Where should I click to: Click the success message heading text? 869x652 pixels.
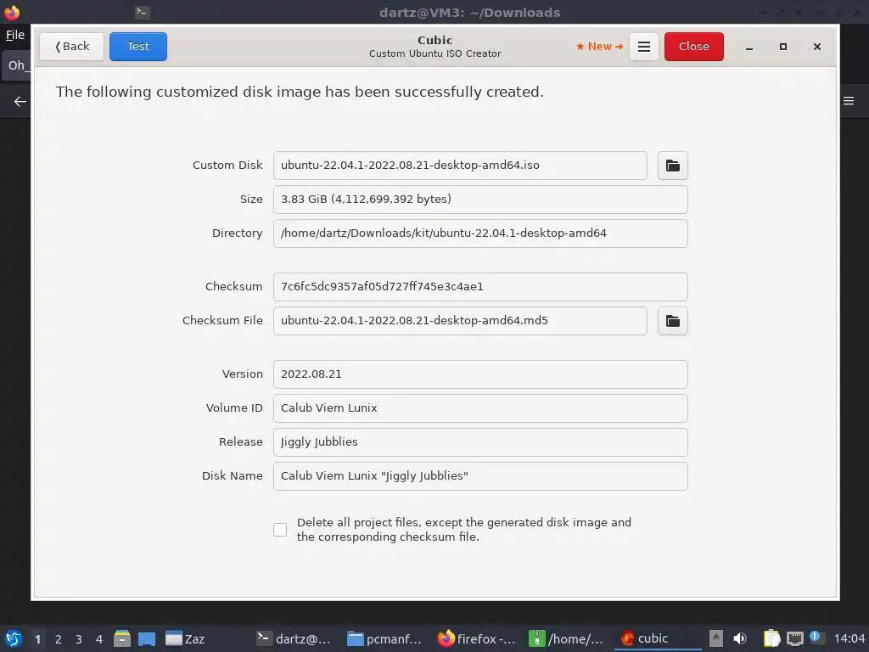tap(300, 92)
